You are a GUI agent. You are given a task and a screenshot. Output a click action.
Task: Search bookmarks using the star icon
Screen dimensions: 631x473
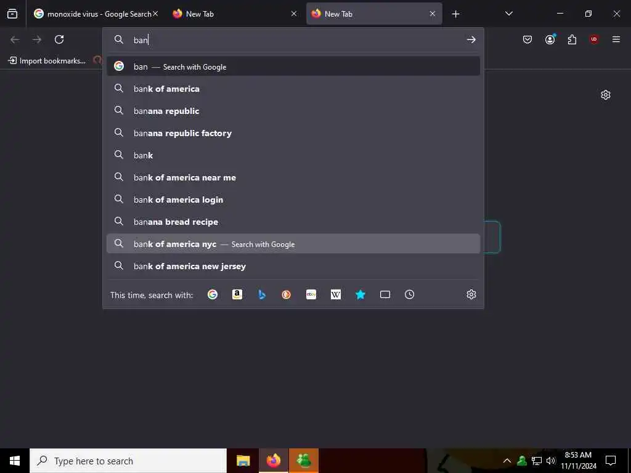[x=360, y=294]
